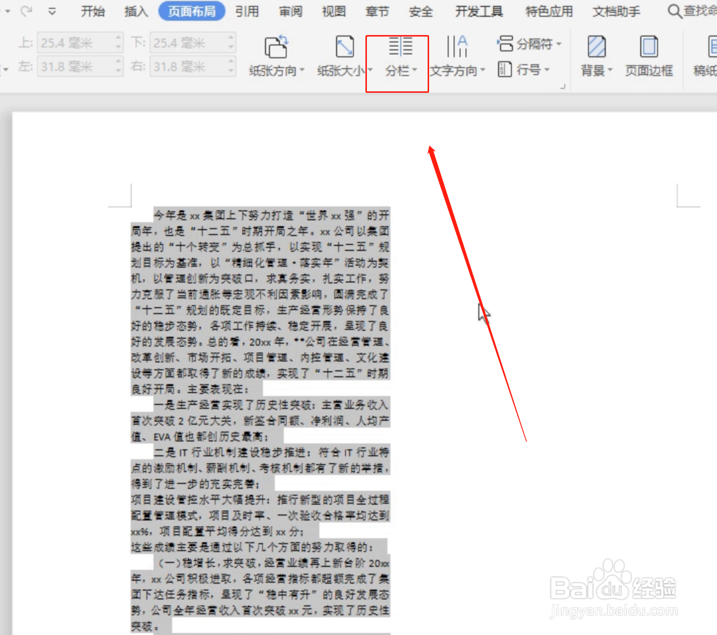
Task: Adjust the bottom margin spinner arrows
Action: (x=231, y=43)
